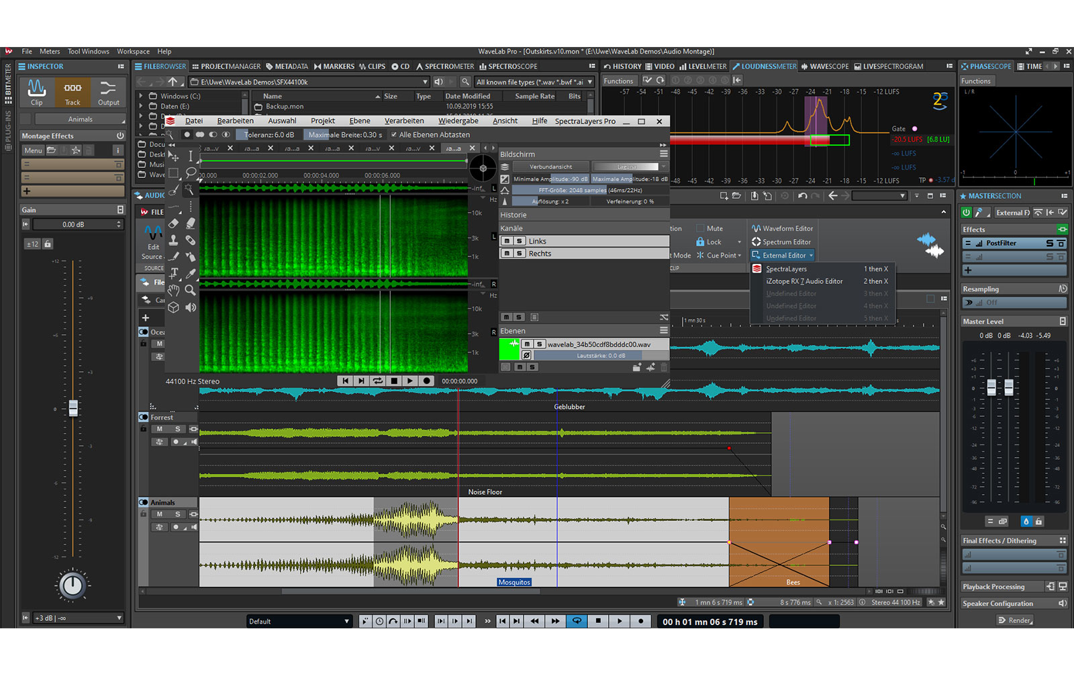Click the main transport record button

tap(641, 621)
